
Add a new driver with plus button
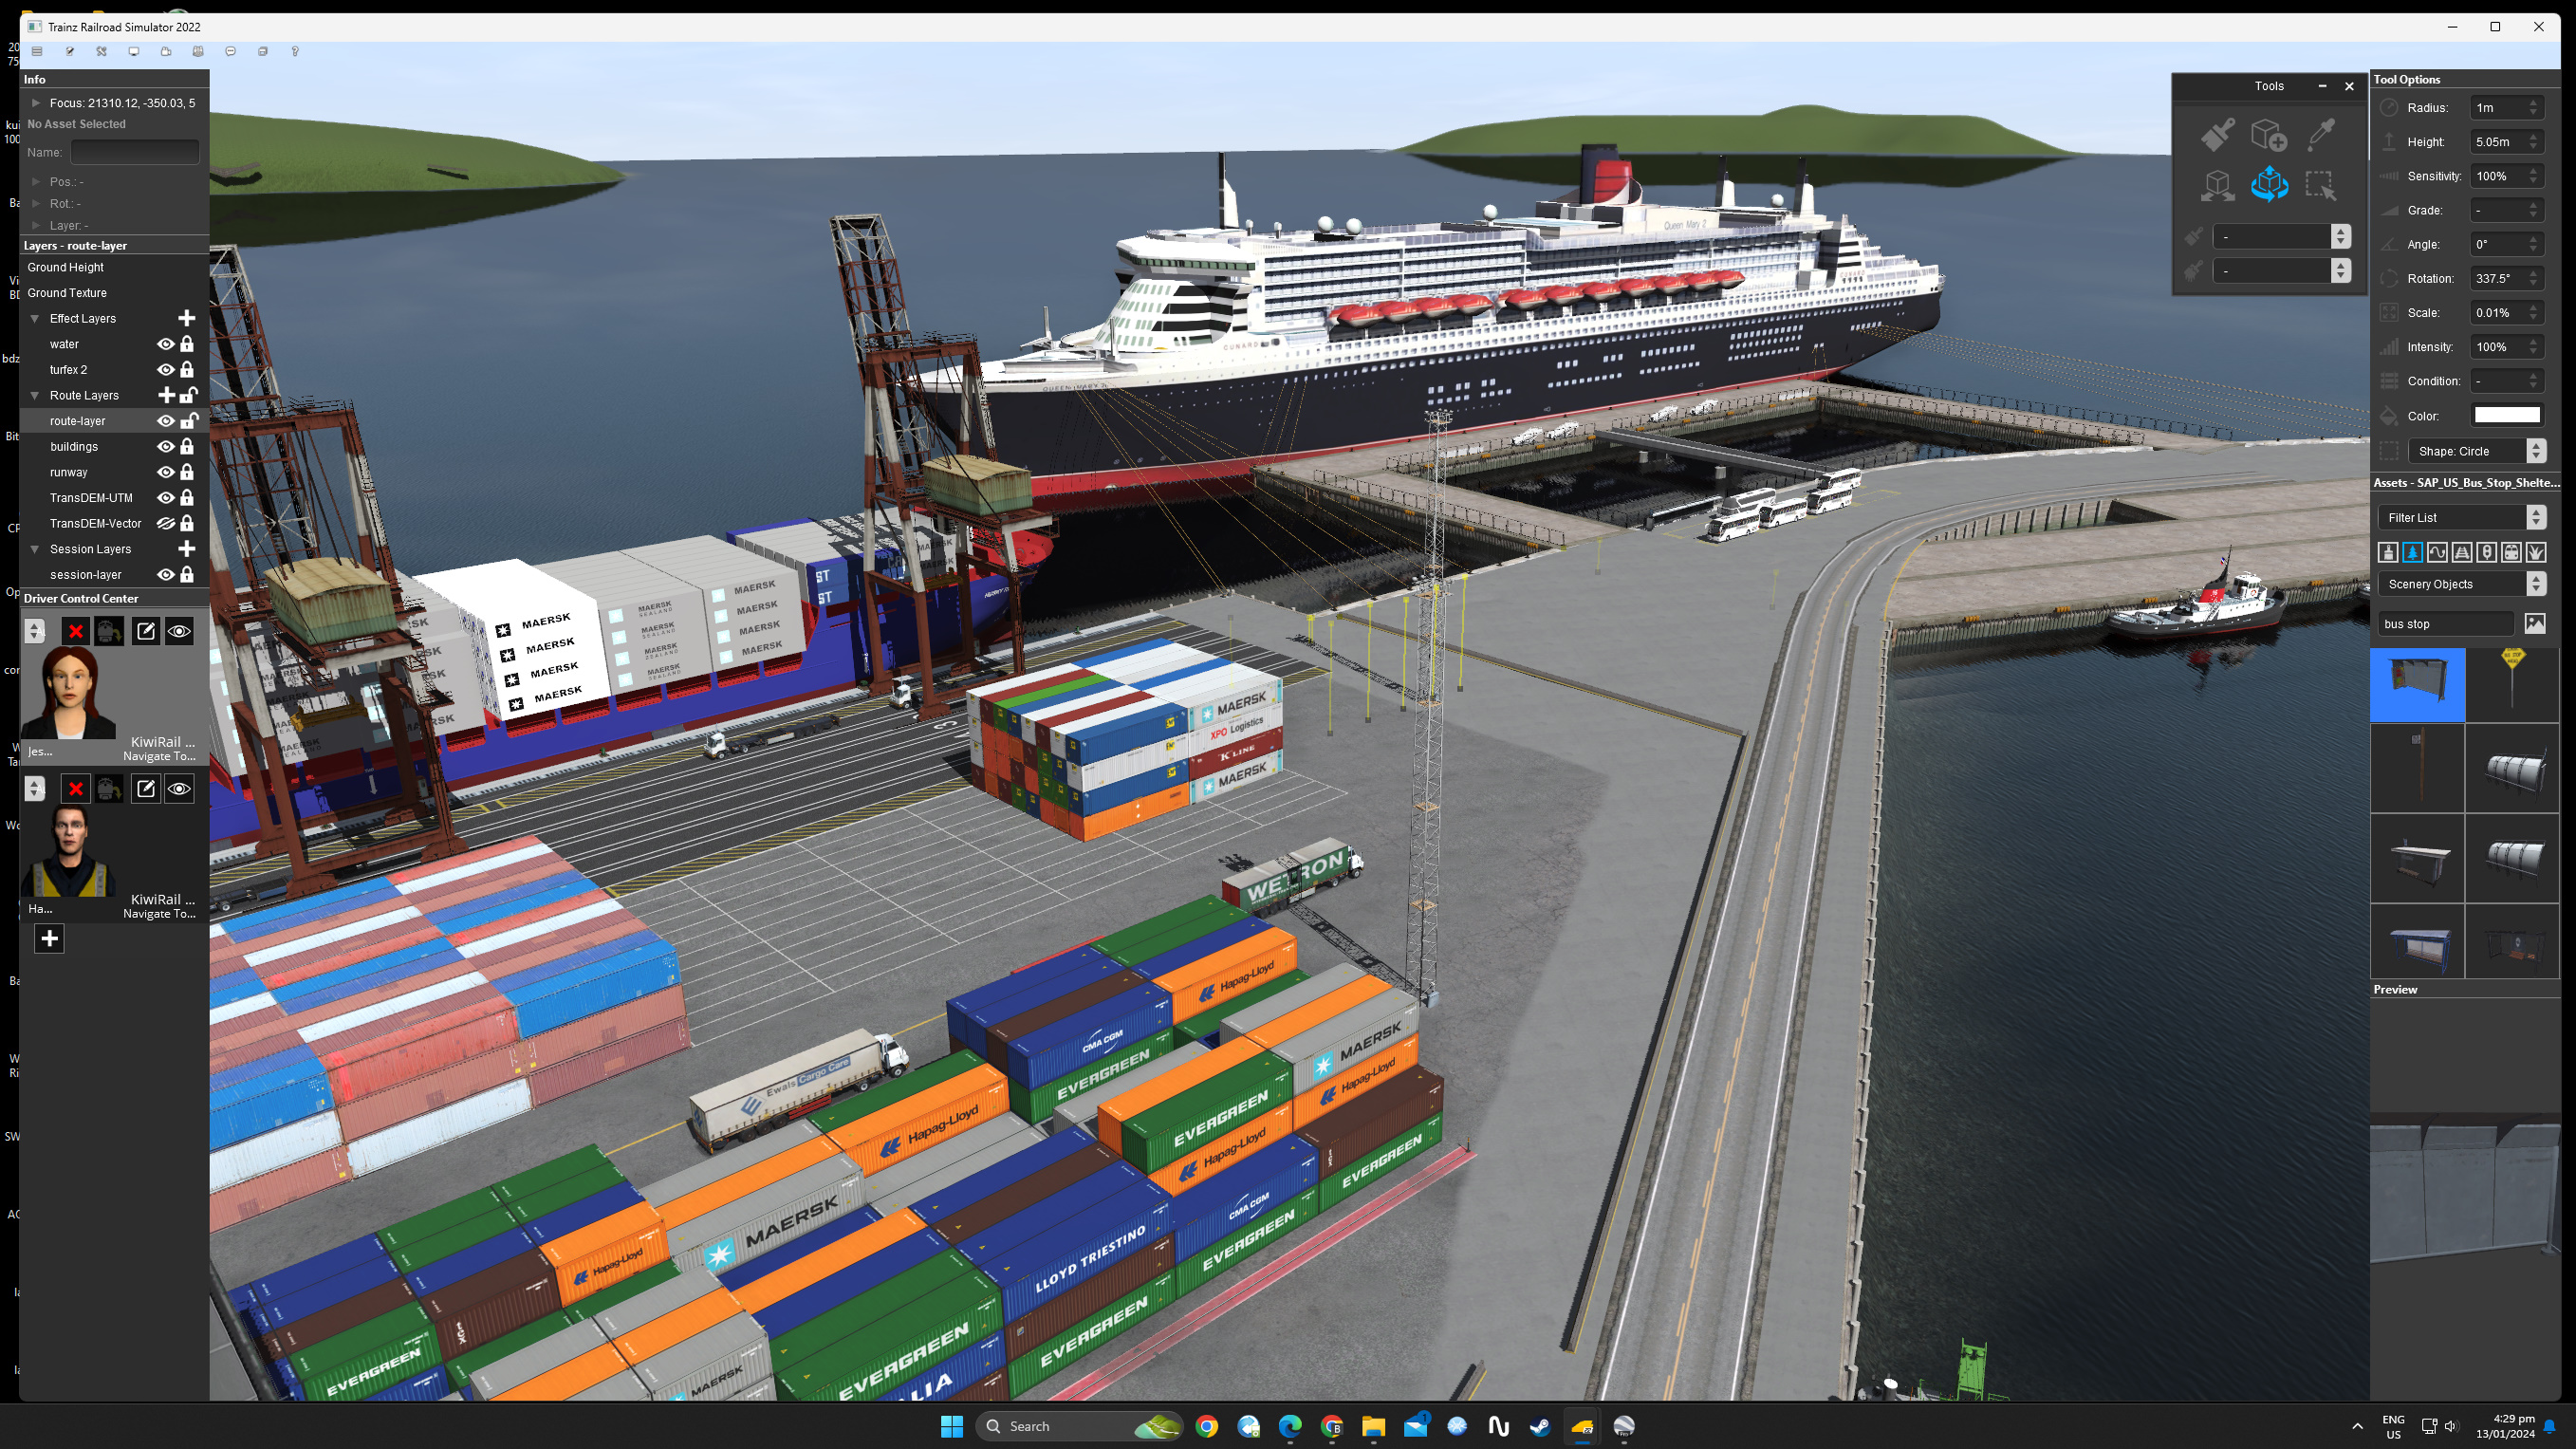(49, 938)
